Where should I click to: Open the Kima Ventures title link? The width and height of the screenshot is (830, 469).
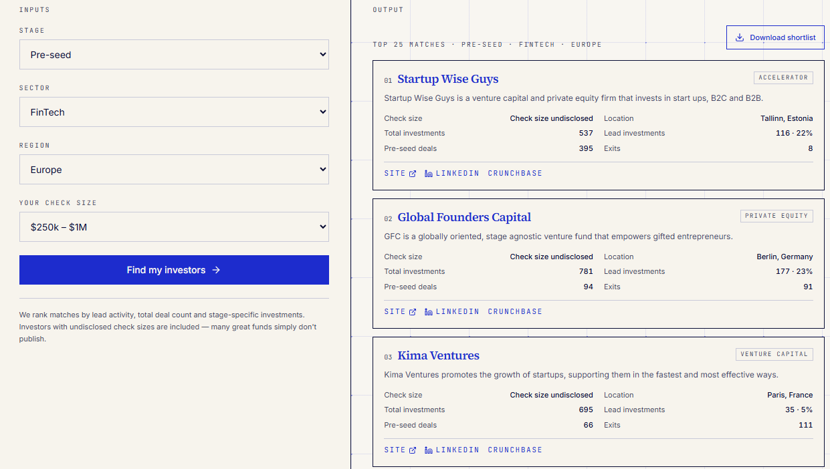439,355
